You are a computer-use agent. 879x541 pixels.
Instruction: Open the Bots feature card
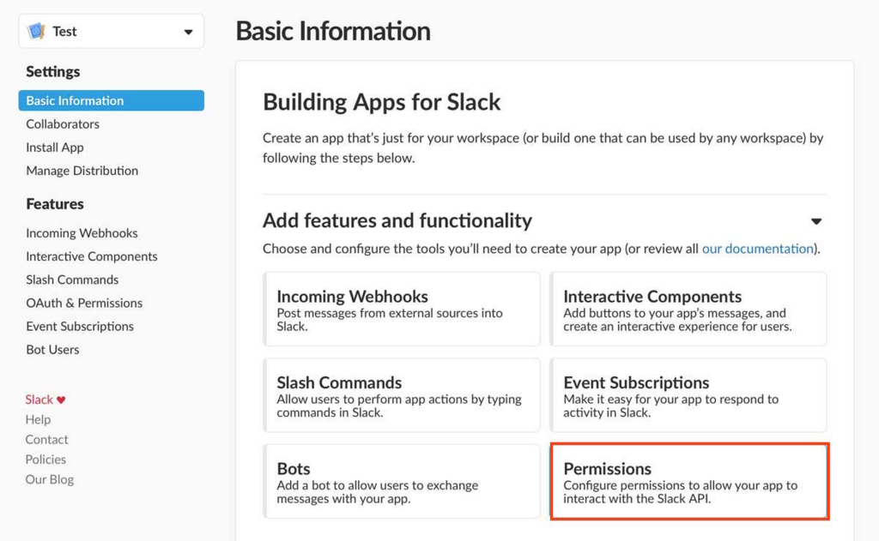402,480
